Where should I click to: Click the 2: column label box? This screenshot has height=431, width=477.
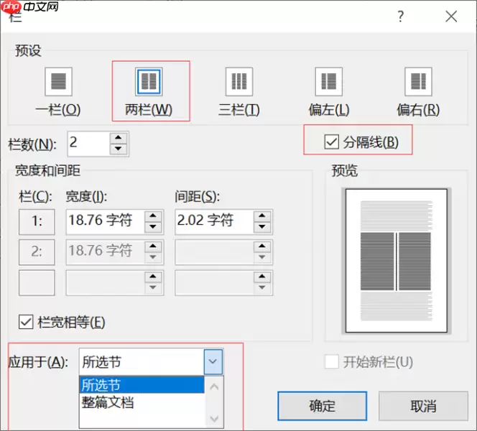coord(37,252)
